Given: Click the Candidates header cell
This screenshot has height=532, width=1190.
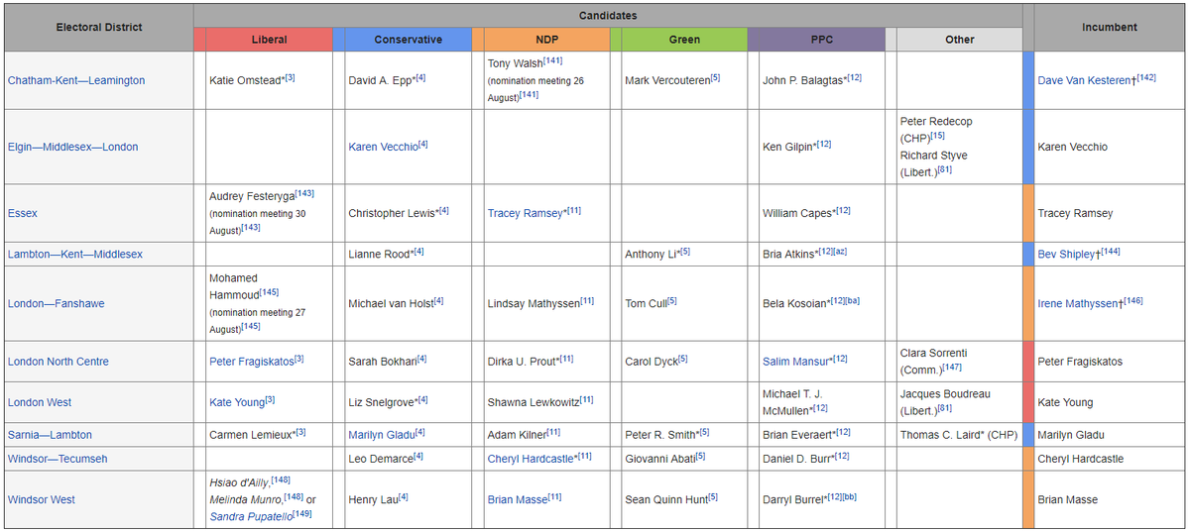Looking at the screenshot, I should [608, 16].
